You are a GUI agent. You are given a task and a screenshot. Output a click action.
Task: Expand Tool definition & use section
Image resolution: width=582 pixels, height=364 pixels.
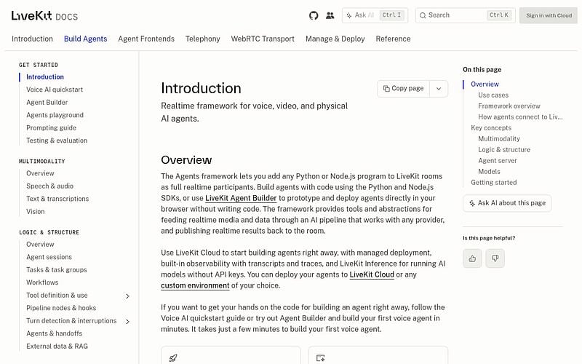click(127, 296)
